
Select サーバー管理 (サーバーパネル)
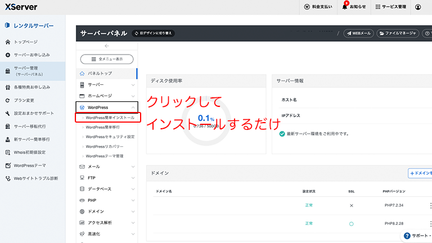[33, 71]
